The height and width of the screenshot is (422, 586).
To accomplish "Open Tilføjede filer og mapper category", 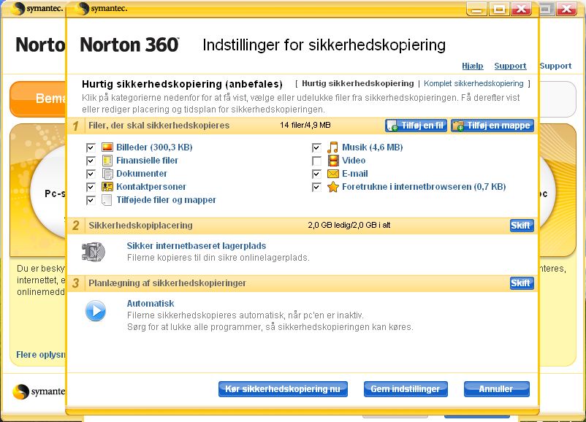I will 166,200.
